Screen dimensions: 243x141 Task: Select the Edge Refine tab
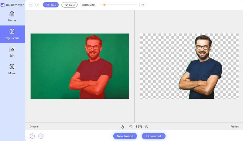12,34
